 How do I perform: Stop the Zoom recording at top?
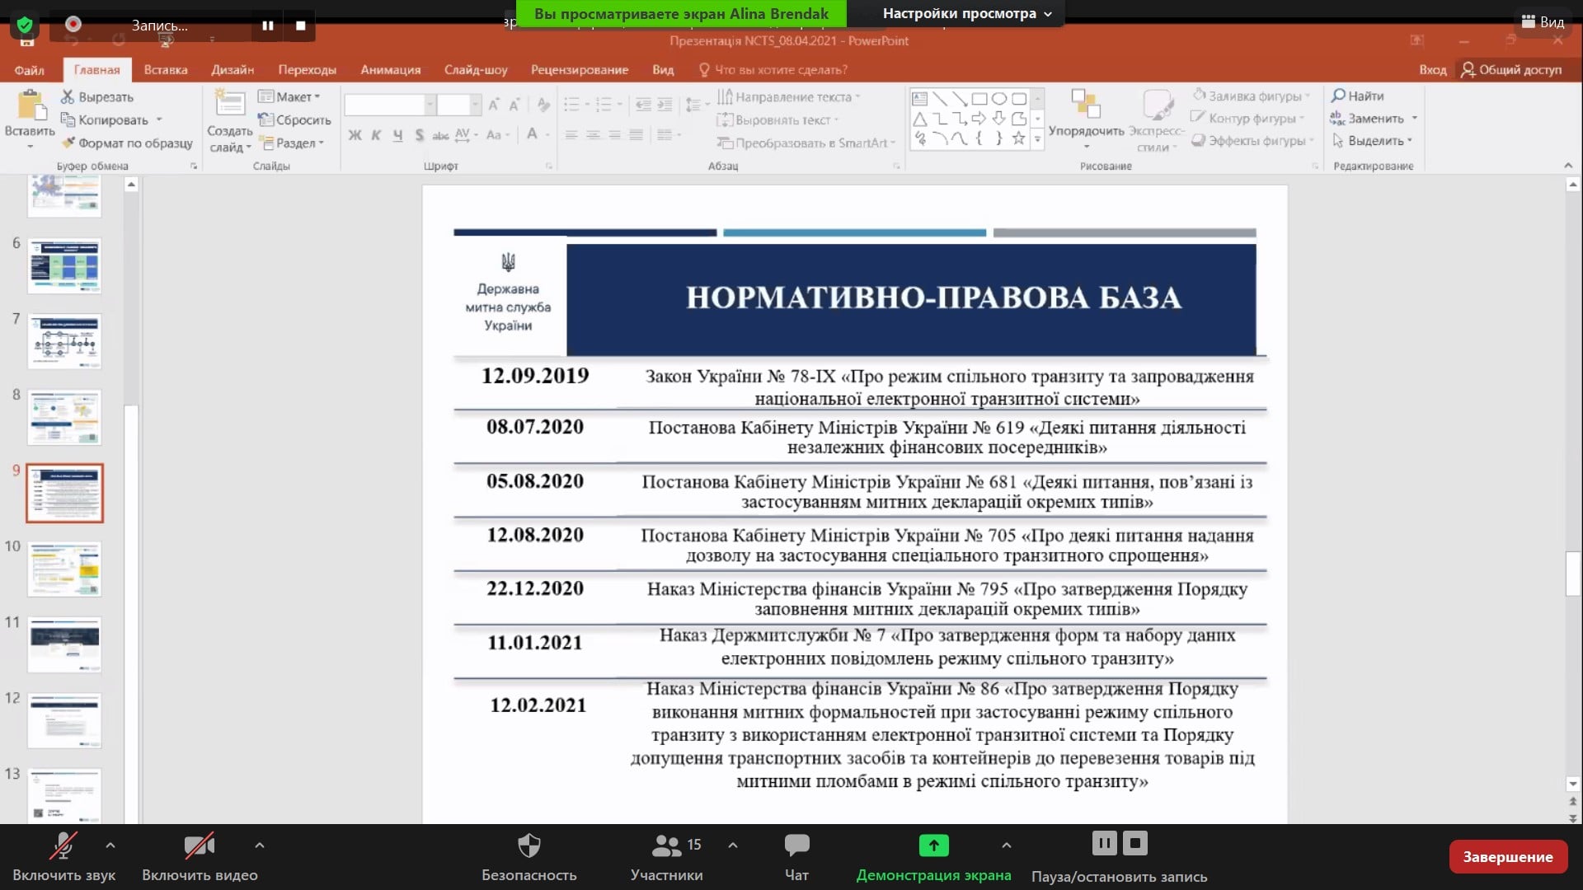(x=300, y=26)
